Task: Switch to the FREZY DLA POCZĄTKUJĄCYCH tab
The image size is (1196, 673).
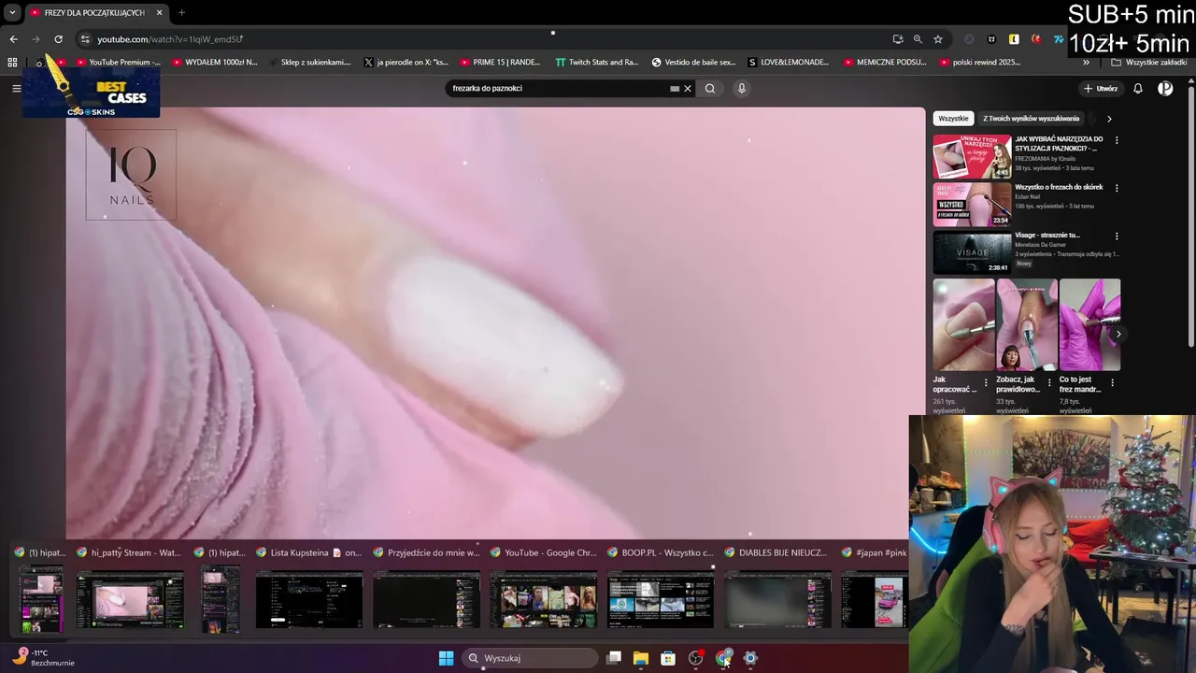Action: (x=95, y=13)
